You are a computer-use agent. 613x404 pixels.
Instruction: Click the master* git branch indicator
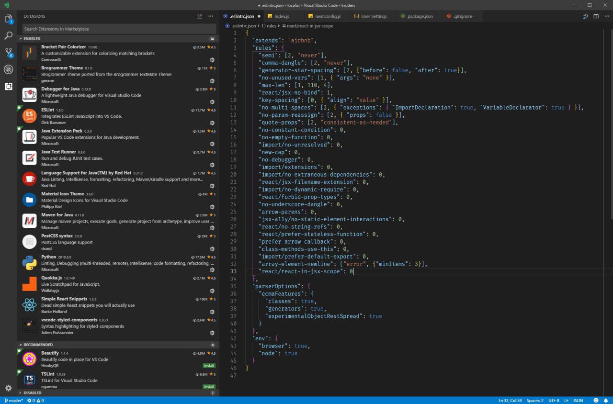coord(13,400)
